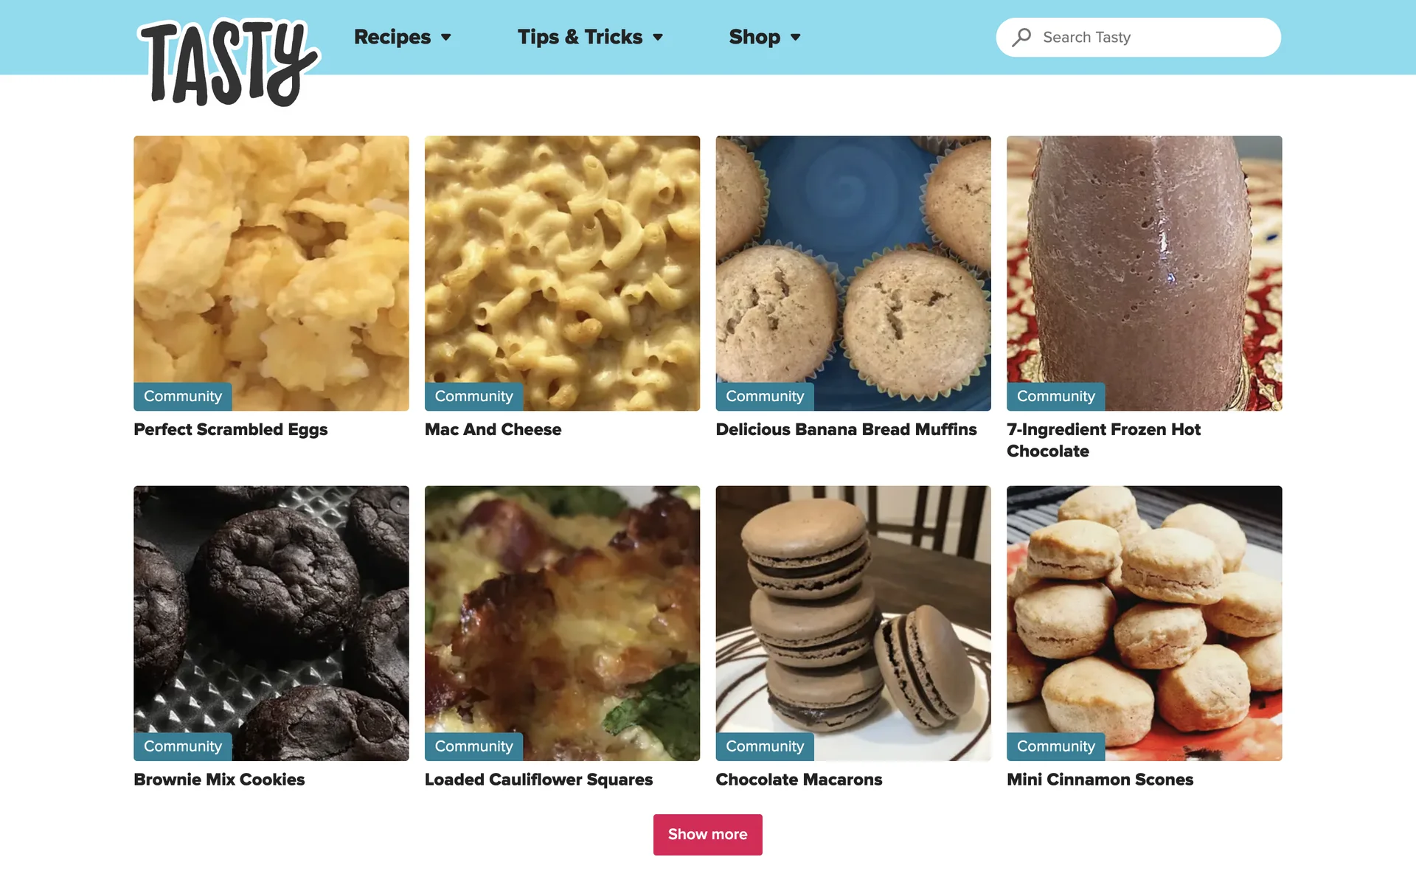The width and height of the screenshot is (1416, 885).
Task: Open the Tips & Tricks menu
Action: (x=580, y=37)
